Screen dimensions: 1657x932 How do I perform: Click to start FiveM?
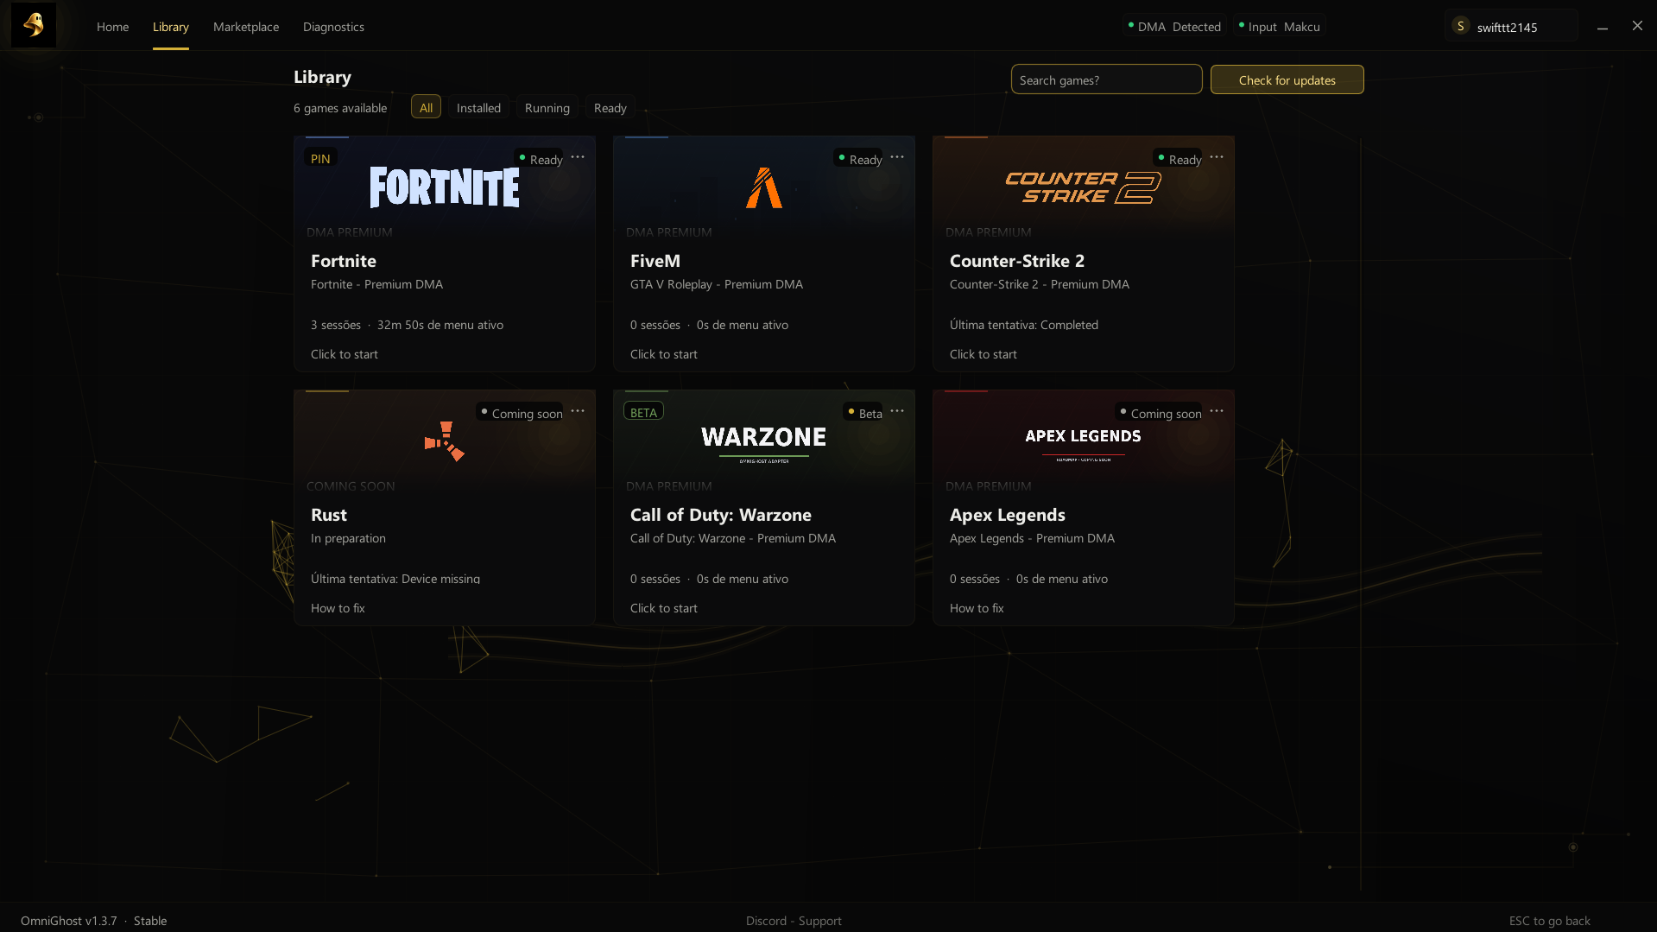[x=664, y=354]
